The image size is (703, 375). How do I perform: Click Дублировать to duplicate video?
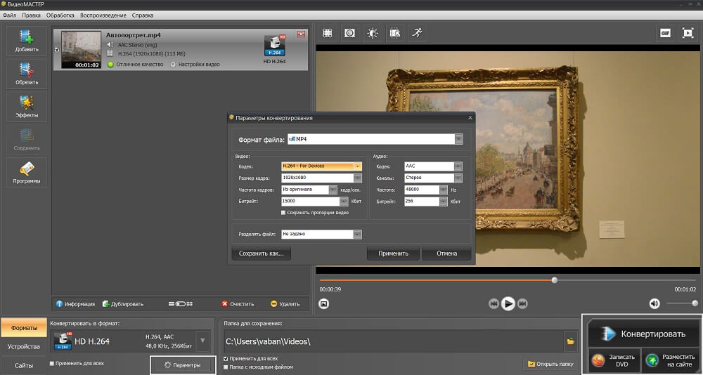(123, 304)
